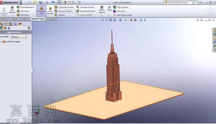Screen dimensions: 216x124
Task: Click the Edit Scene button
Action: pos(23,11)
